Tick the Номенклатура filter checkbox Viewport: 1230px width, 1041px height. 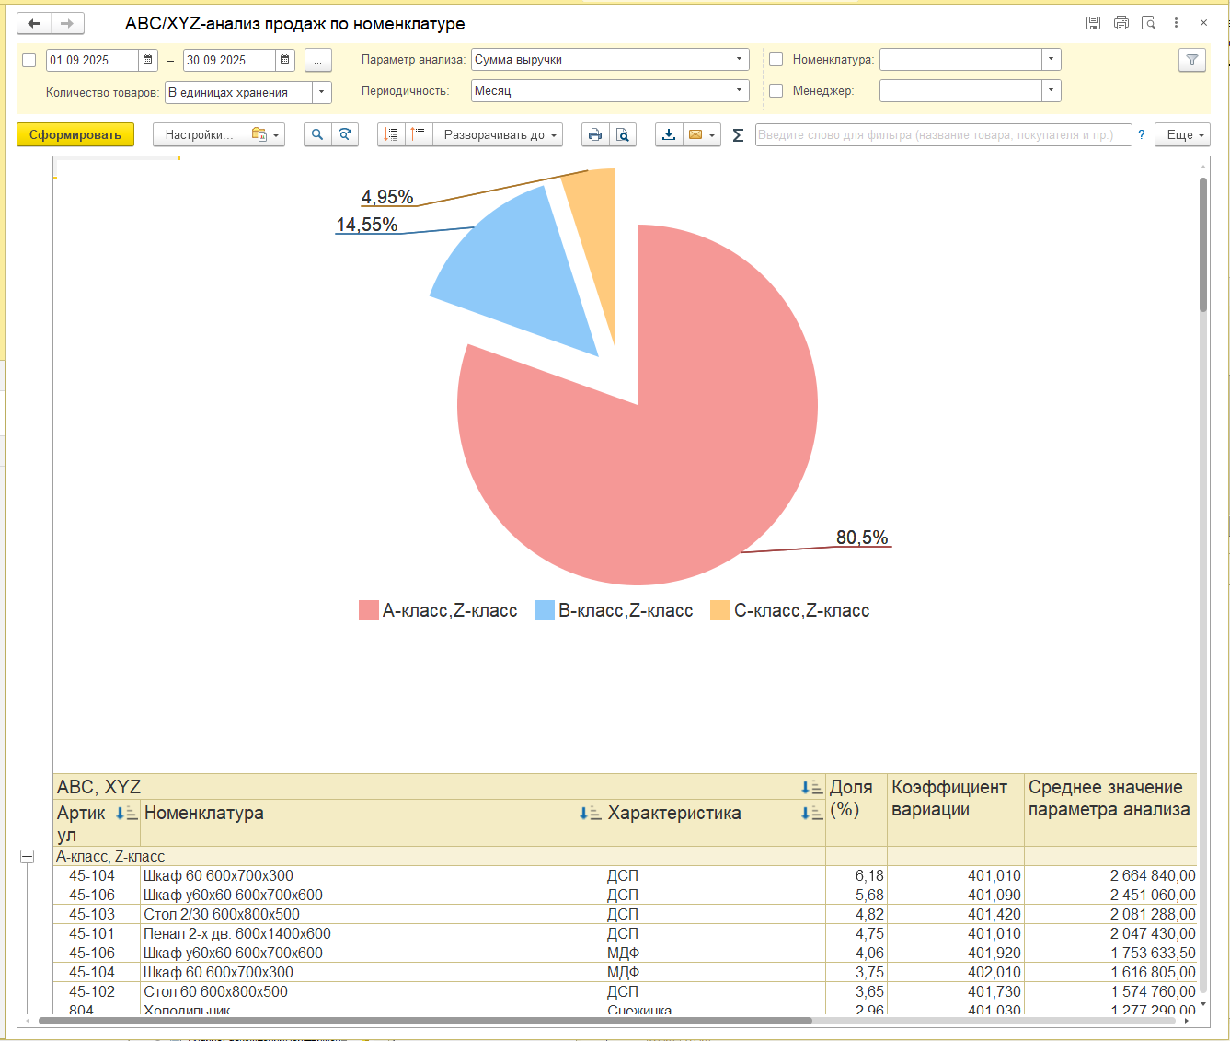pyautogui.click(x=776, y=59)
